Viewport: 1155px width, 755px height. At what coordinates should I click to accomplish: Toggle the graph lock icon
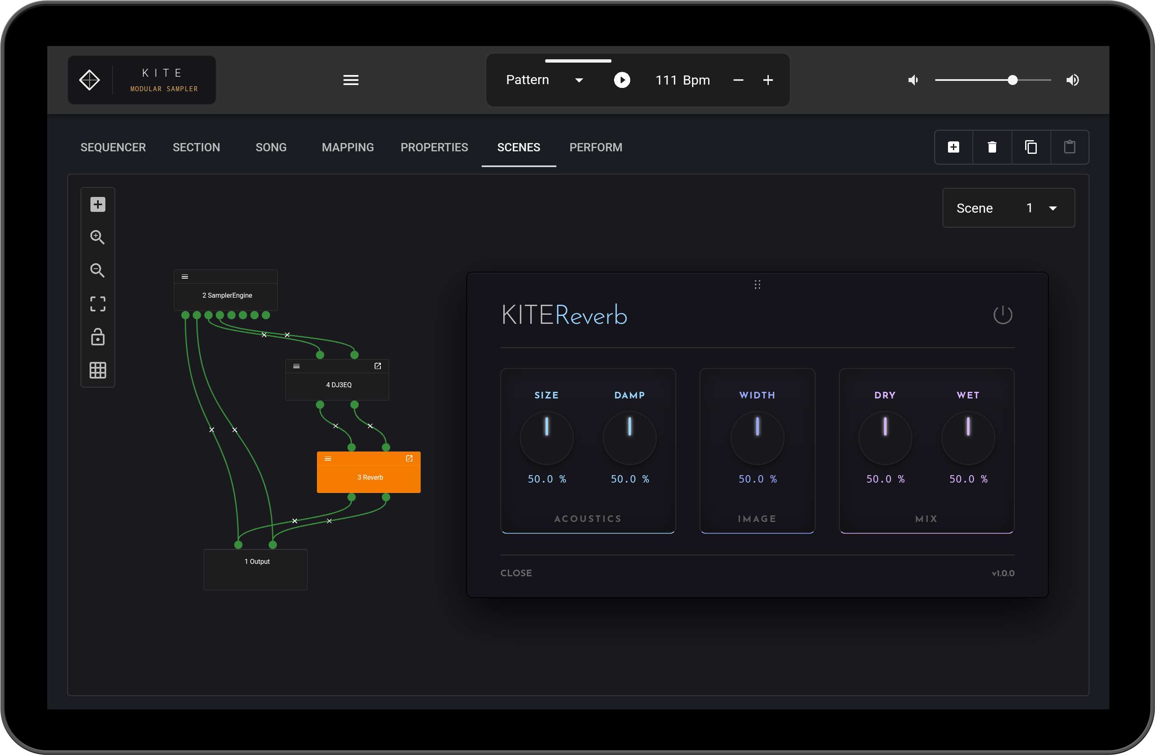(97, 337)
